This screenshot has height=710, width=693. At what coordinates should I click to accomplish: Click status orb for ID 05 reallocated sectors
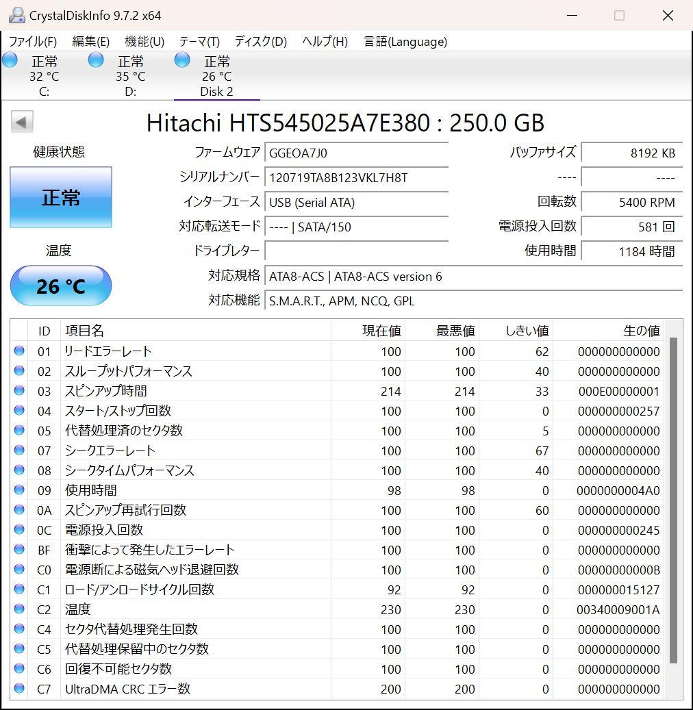(x=19, y=431)
